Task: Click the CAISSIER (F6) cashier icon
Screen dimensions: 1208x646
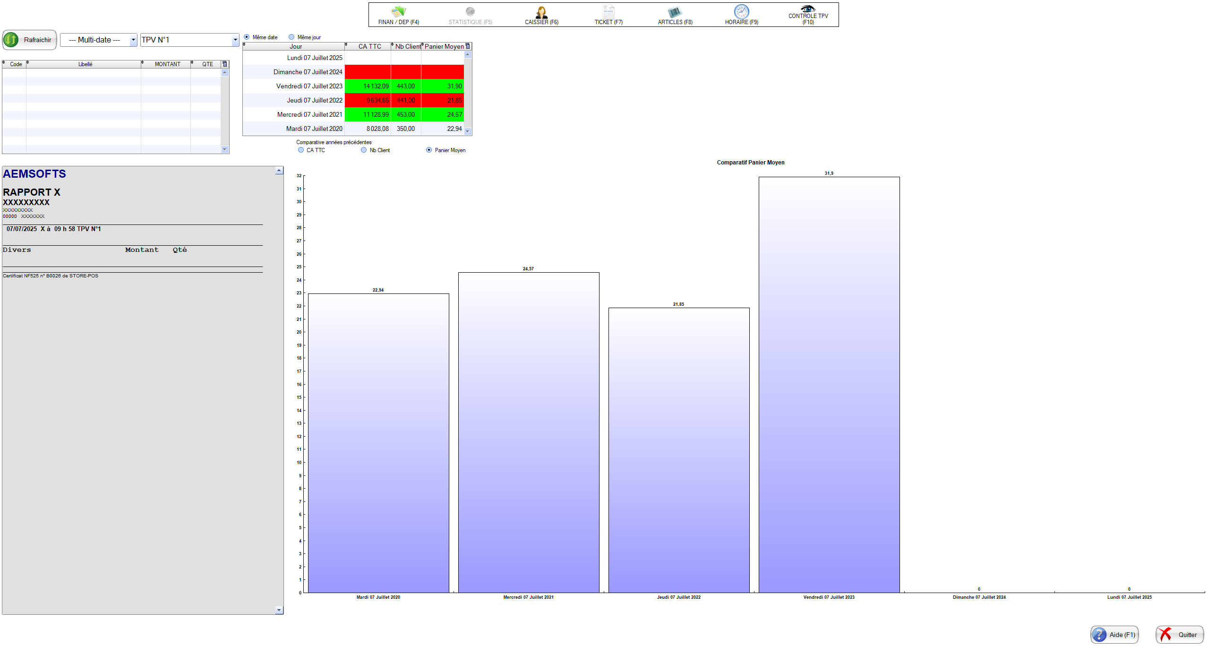Action: click(x=541, y=12)
